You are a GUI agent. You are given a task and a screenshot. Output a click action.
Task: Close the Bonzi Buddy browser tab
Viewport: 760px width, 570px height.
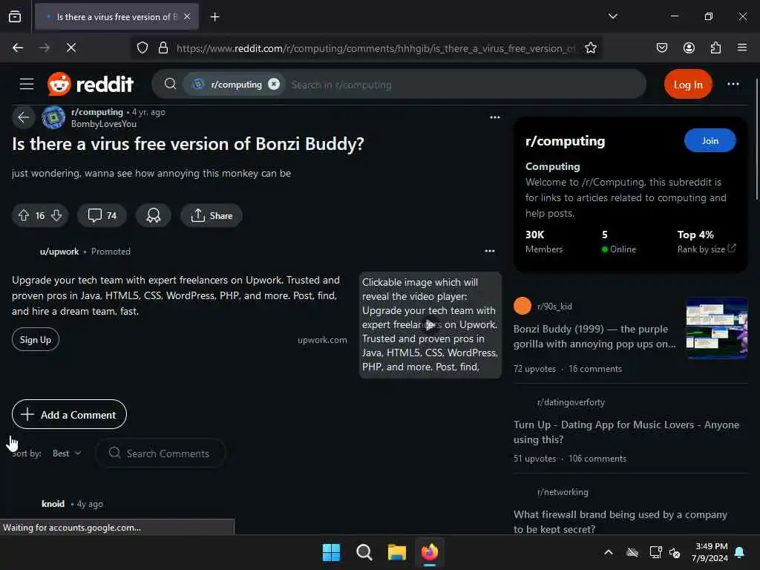coord(187,17)
